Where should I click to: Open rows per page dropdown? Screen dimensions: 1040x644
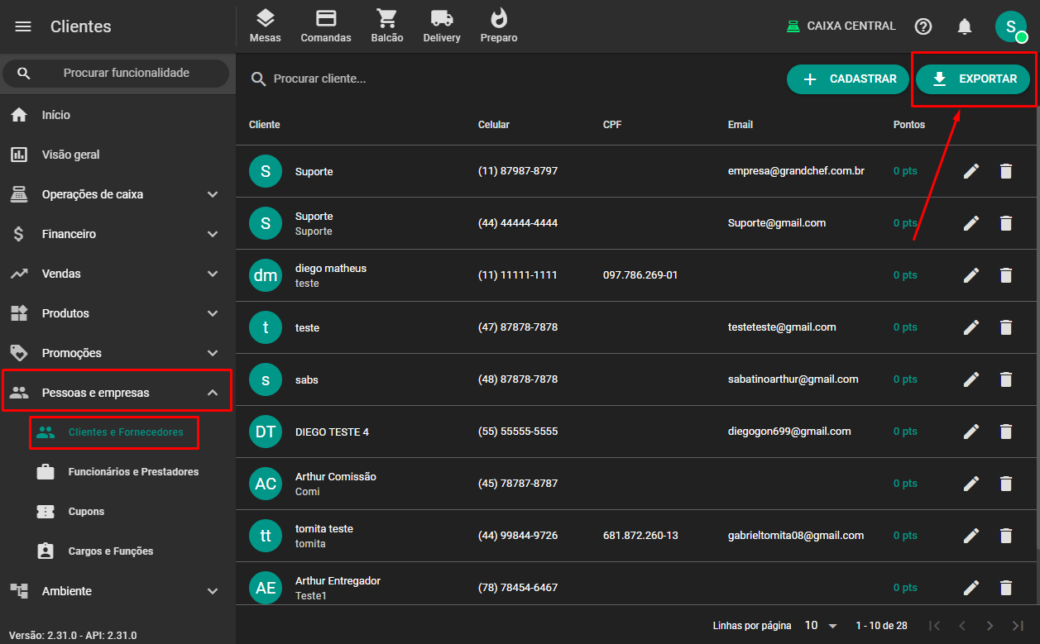click(x=821, y=626)
